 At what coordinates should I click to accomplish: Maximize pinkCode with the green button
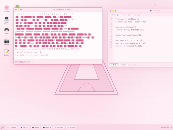click(x=116, y=11)
